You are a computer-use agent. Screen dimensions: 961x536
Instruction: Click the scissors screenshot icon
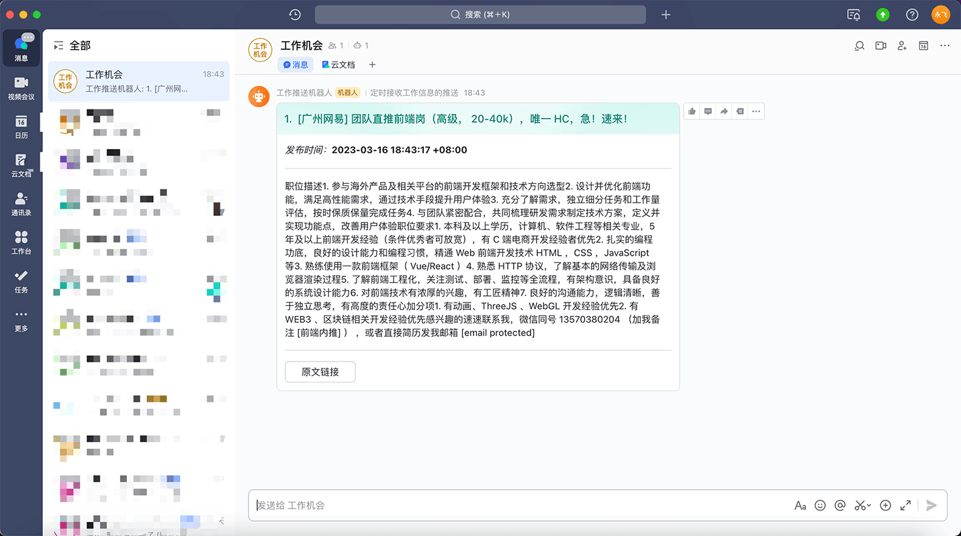click(x=860, y=506)
